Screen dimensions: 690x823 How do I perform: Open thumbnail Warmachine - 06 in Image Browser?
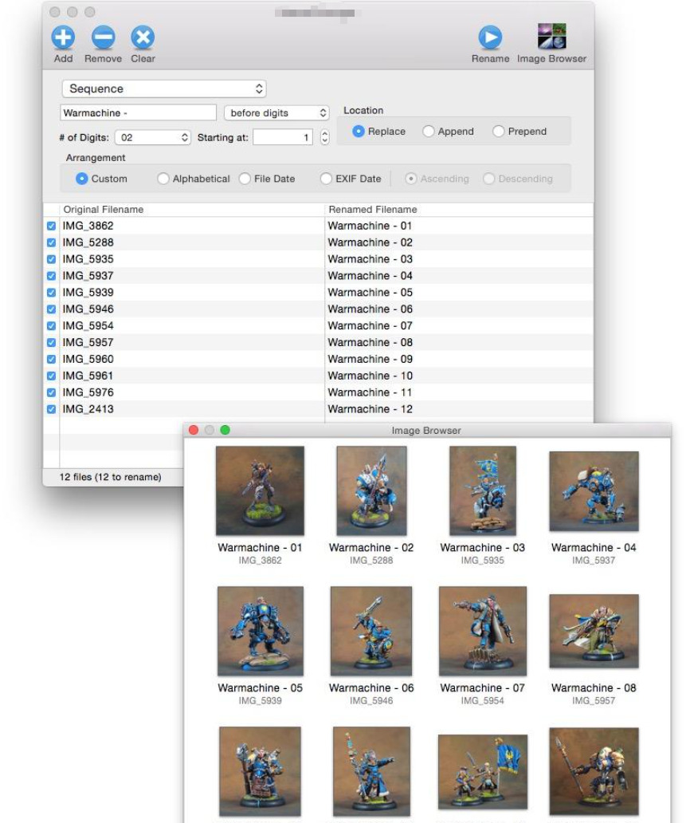(x=371, y=631)
